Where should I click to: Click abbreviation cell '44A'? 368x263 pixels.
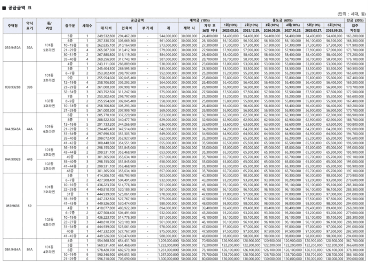[30, 129]
